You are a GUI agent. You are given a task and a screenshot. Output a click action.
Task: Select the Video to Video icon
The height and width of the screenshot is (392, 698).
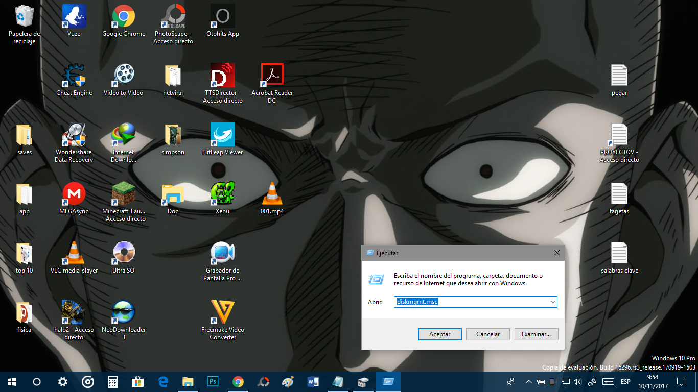pyautogui.click(x=123, y=80)
